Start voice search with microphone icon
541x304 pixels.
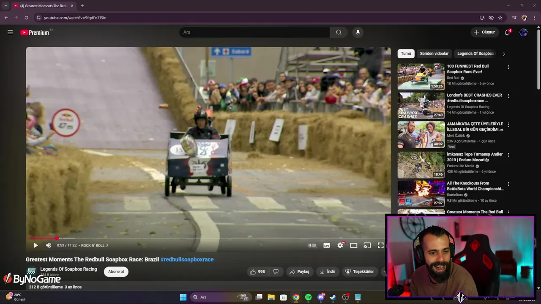(358, 32)
